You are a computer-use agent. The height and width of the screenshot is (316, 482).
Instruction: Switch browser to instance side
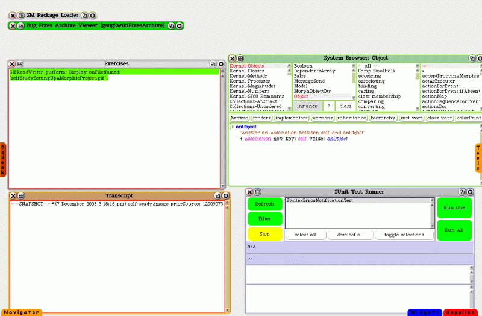coord(307,106)
